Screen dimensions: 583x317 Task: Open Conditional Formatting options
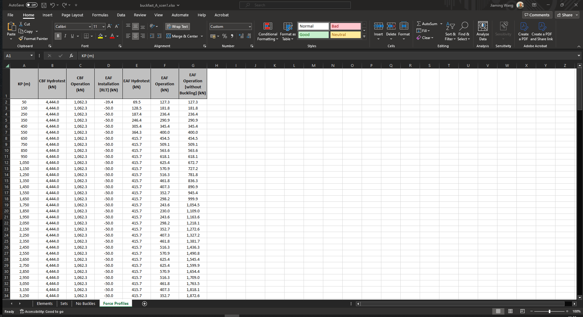(x=267, y=31)
